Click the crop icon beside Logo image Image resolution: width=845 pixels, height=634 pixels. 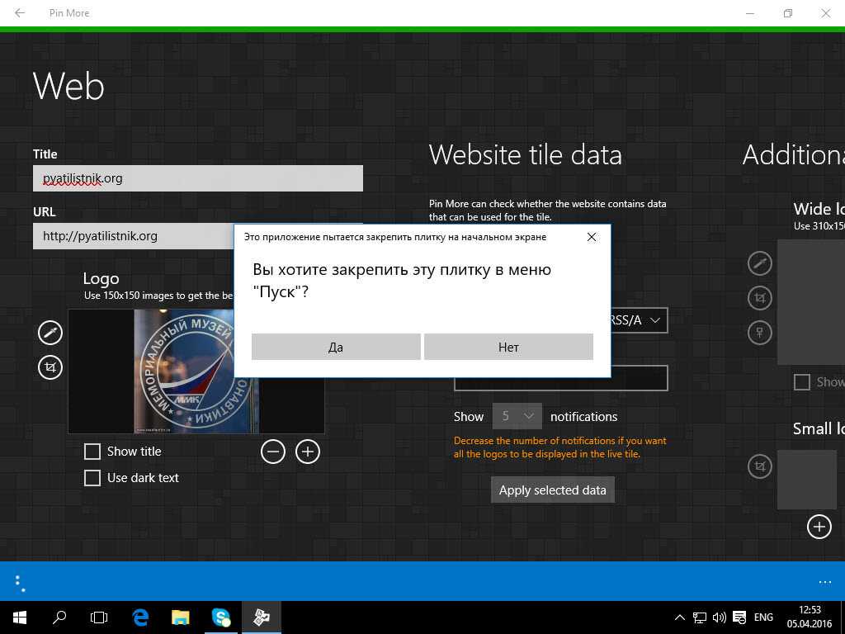tap(50, 367)
